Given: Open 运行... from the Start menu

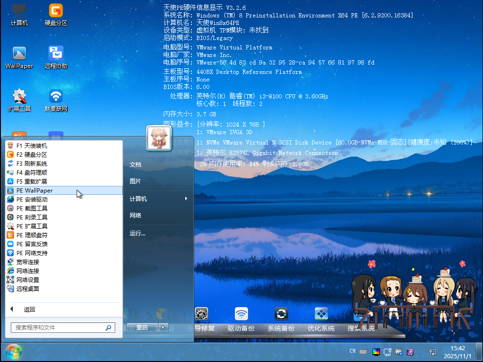Looking at the screenshot, I should click(137, 233).
